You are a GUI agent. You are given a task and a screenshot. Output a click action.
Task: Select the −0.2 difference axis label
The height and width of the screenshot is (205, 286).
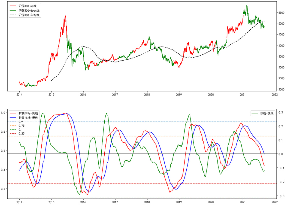click(281, 182)
